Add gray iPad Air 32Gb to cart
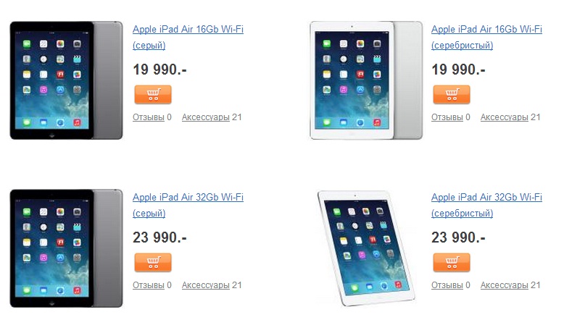Viewport: 564px width, 320px height. pyautogui.click(x=153, y=263)
